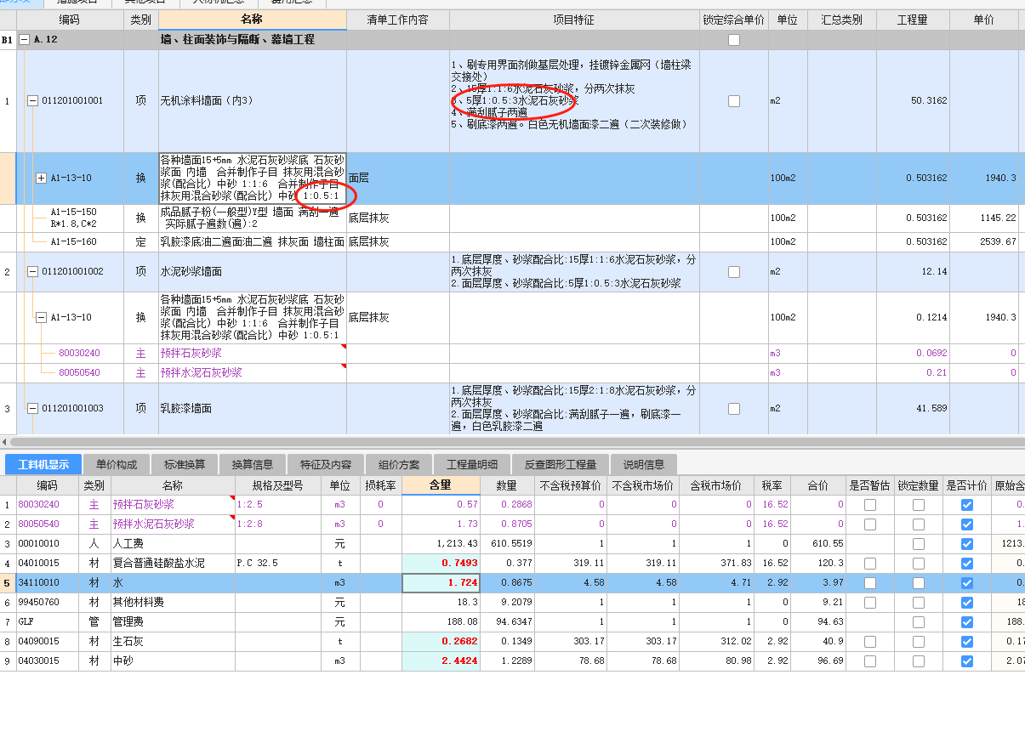
Task: Collapse A1-13-10 under 水泥砂浆墙面
Action: coord(41,317)
